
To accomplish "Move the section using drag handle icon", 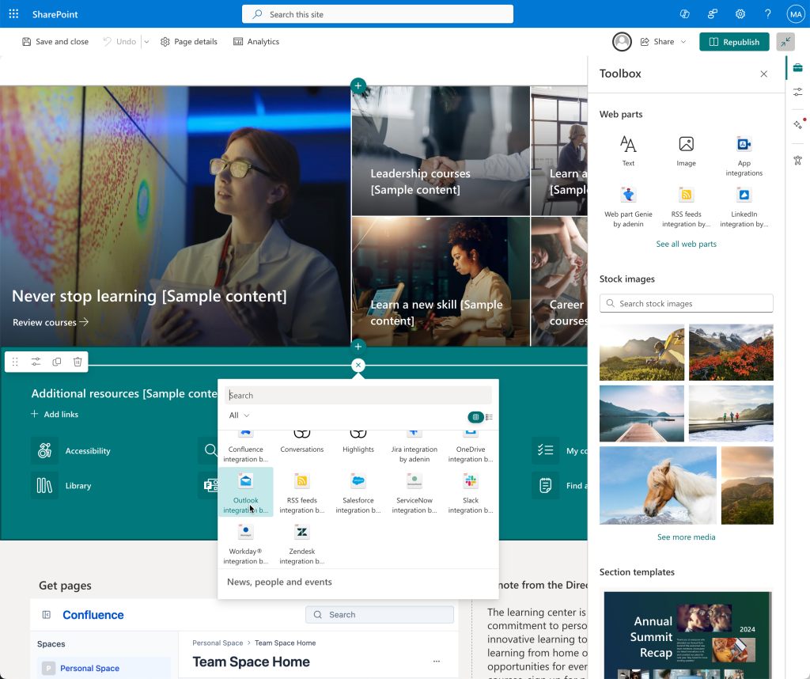I will pyautogui.click(x=15, y=362).
